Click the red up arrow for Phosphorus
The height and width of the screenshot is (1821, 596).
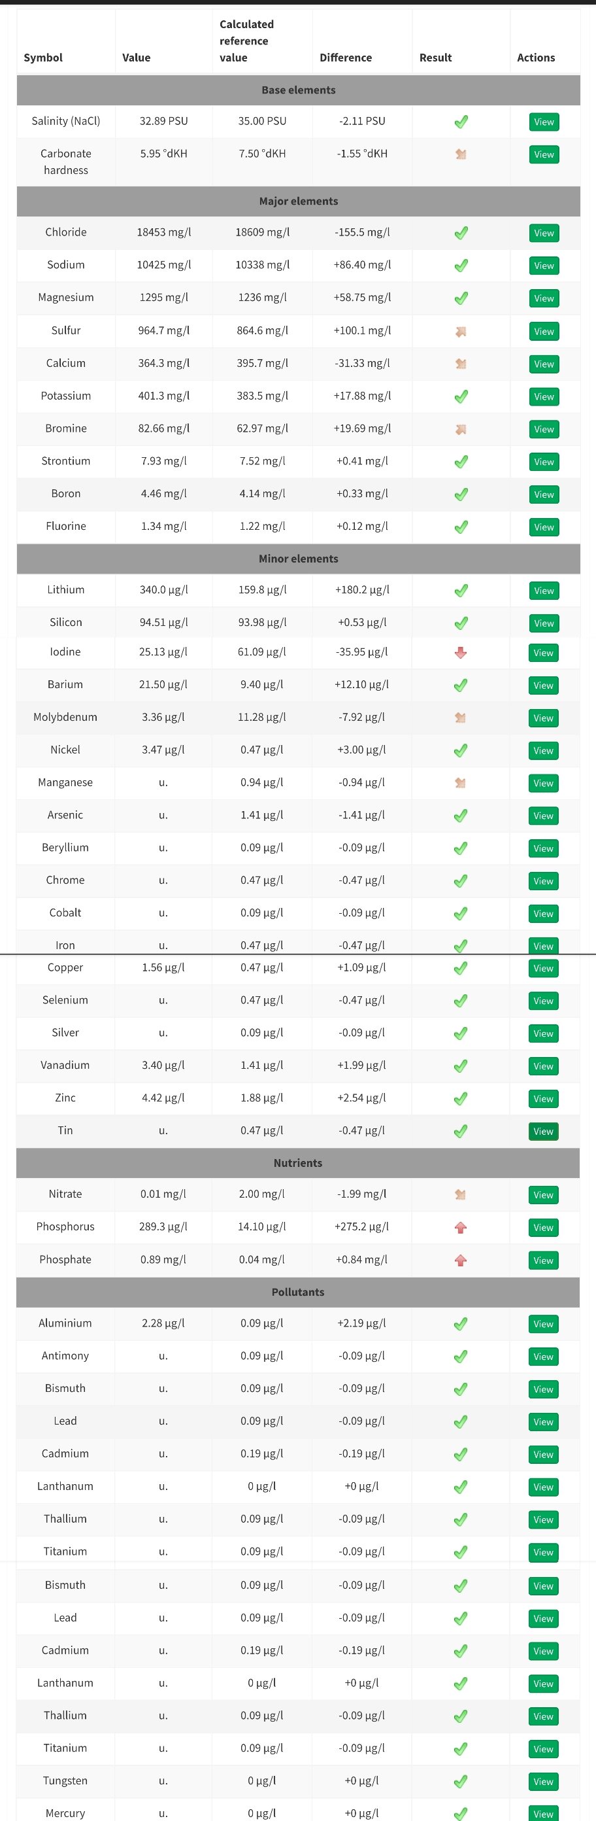coord(461,1227)
